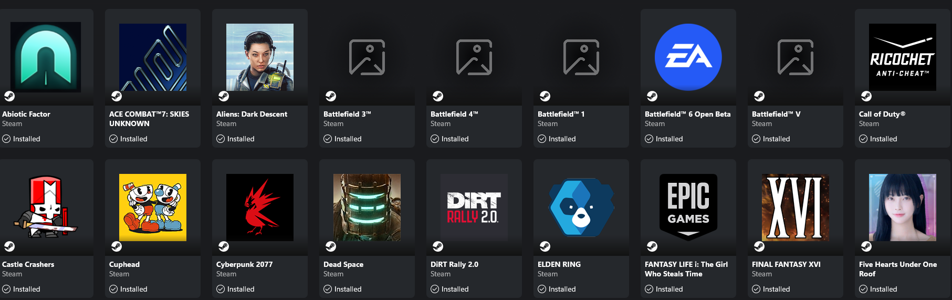Select the Aliens: Dark Descent title
The image size is (952, 300).
click(x=252, y=114)
